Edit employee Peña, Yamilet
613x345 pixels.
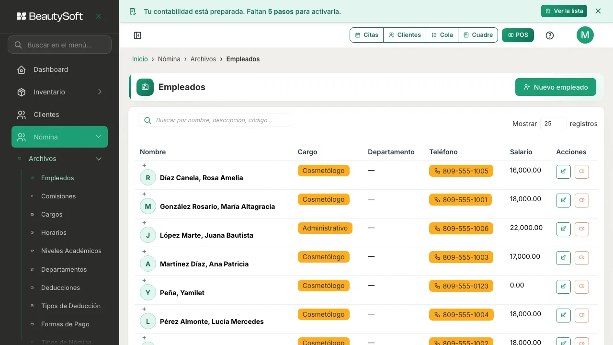[x=563, y=287]
